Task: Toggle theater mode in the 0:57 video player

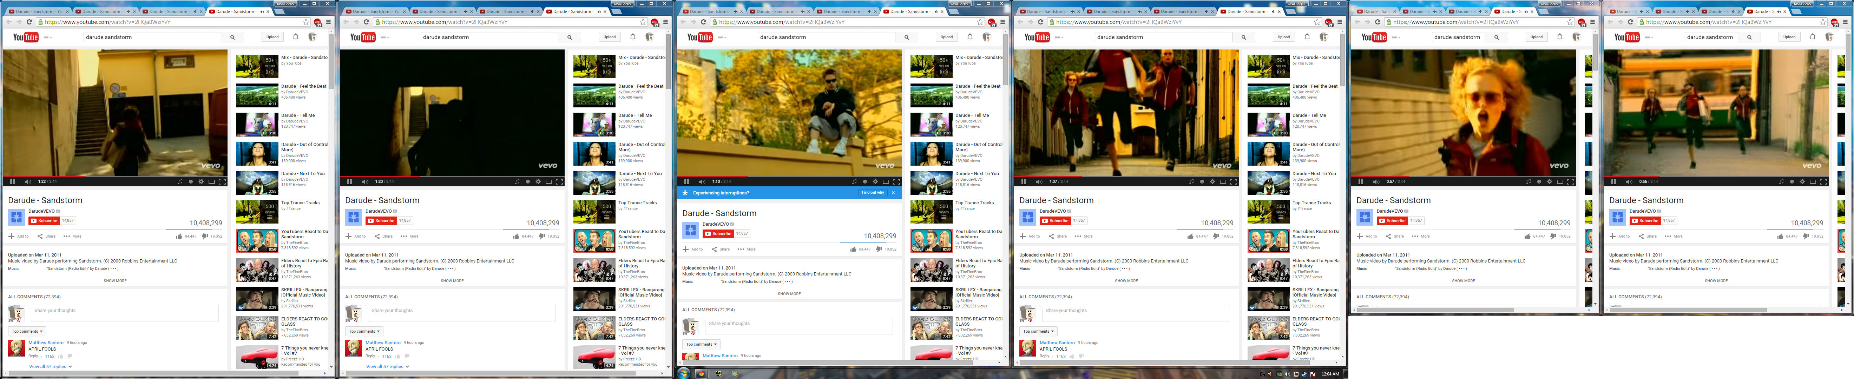Action: pyautogui.click(x=1560, y=182)
